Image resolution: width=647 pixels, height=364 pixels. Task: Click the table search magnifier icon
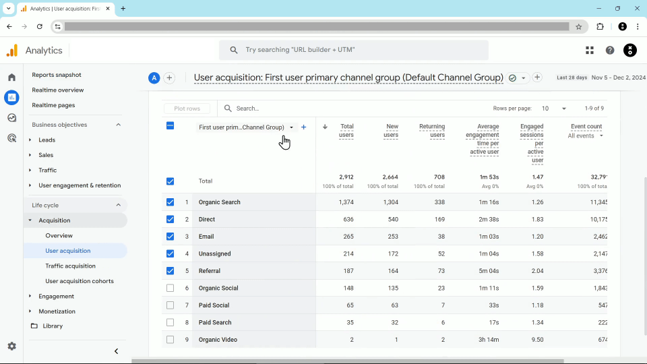click(228, 108)
